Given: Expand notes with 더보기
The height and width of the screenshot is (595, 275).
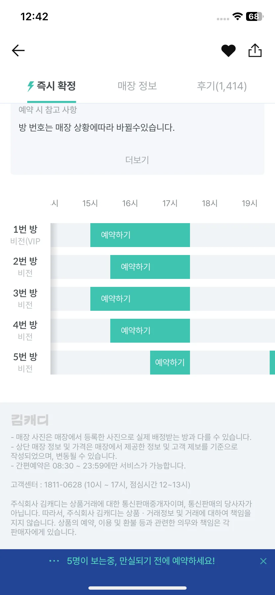Looking at the screenshot, I should [137, 160].
